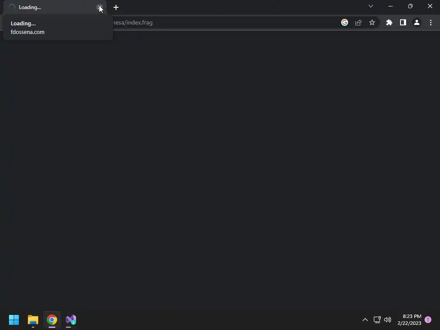Share this page via share icon
Viewport: 440px width, 330px height.
(358, 23)
